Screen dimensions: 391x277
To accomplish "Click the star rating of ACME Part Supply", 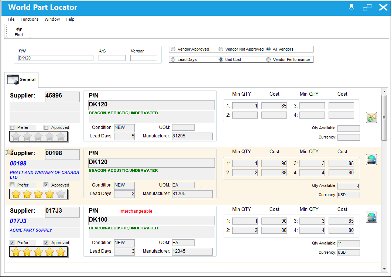I will pos(38,252).
